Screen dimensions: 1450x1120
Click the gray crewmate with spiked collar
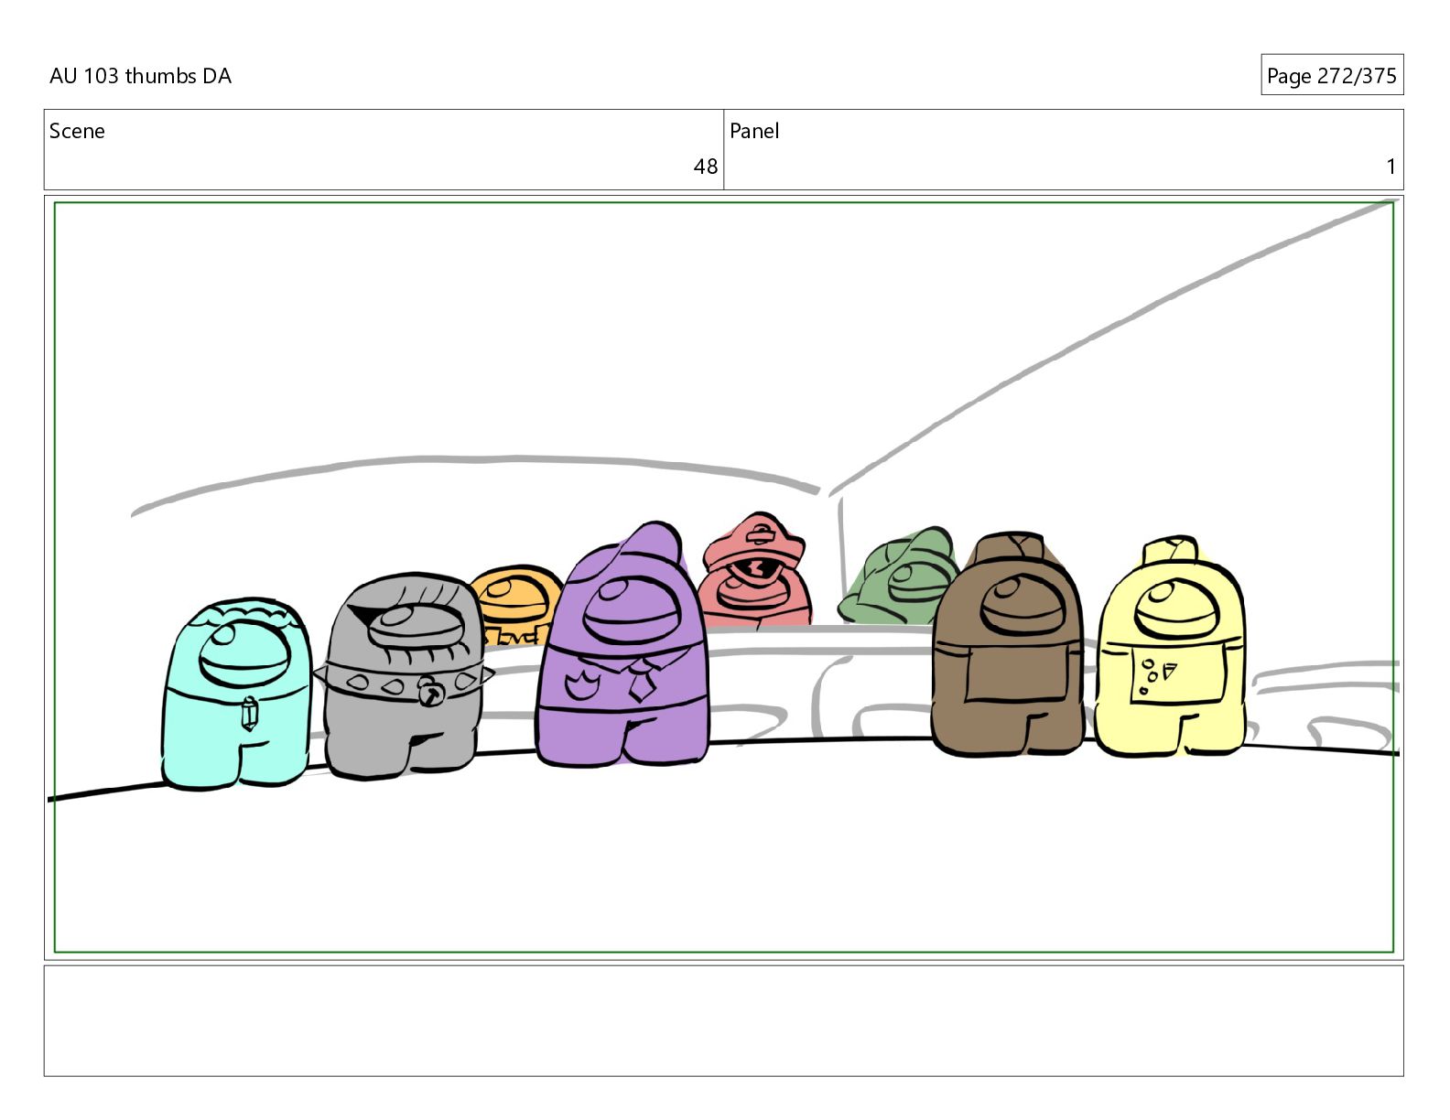coord(403,677)
